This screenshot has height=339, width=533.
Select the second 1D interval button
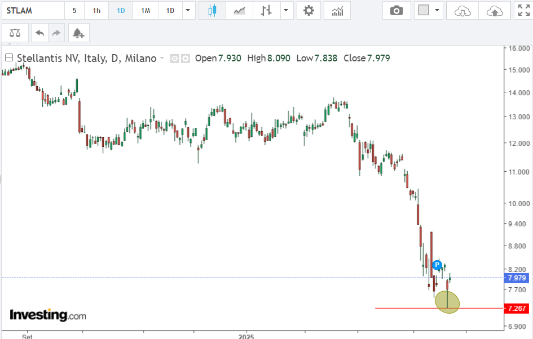pyautogui.click(x=170, y=11)
